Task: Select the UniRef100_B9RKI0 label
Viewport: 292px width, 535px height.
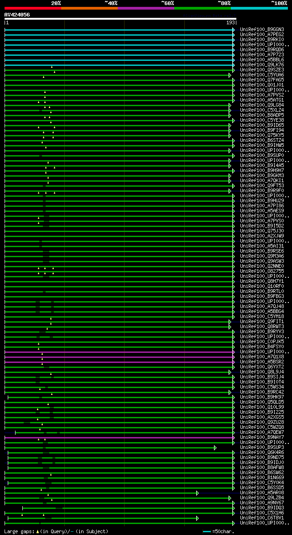Action: (262, 39)
